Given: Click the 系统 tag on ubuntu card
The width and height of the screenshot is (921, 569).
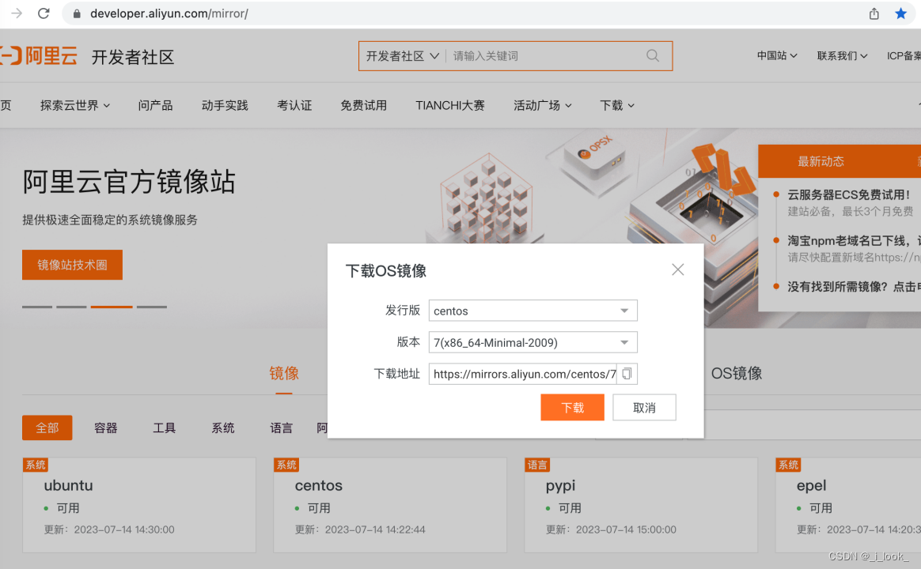Looking at the screenshot, I should 36,465.
